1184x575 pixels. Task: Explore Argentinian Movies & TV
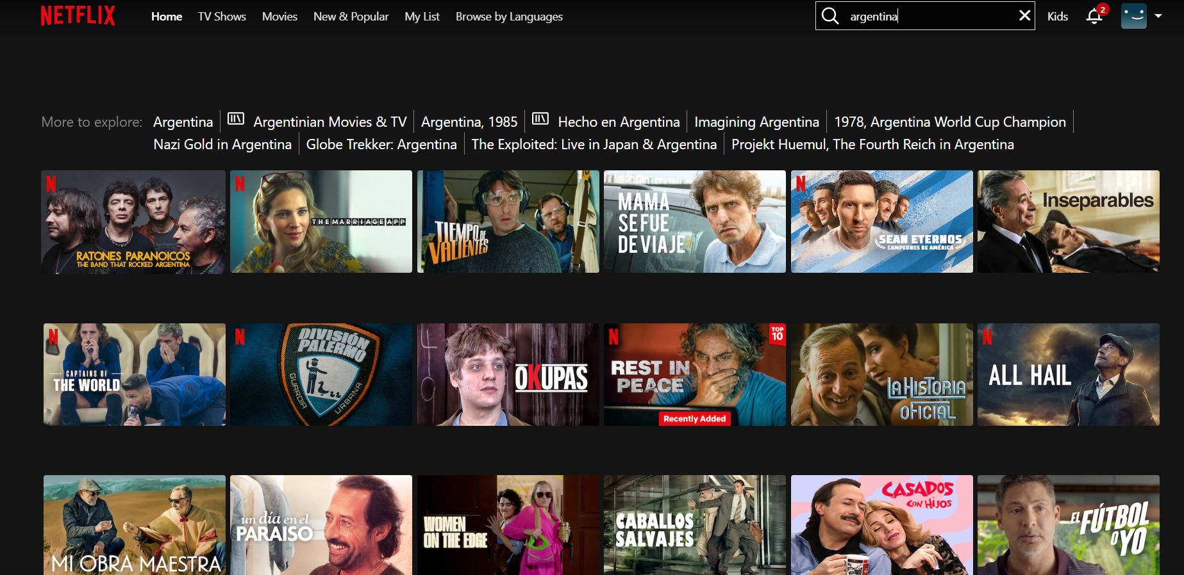click(330, 122)
